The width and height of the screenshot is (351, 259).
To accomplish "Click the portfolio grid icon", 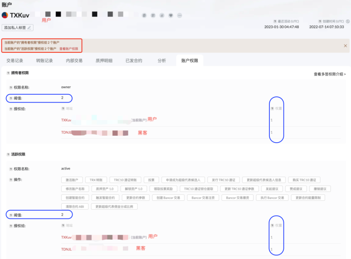I will tap(153, 16).
